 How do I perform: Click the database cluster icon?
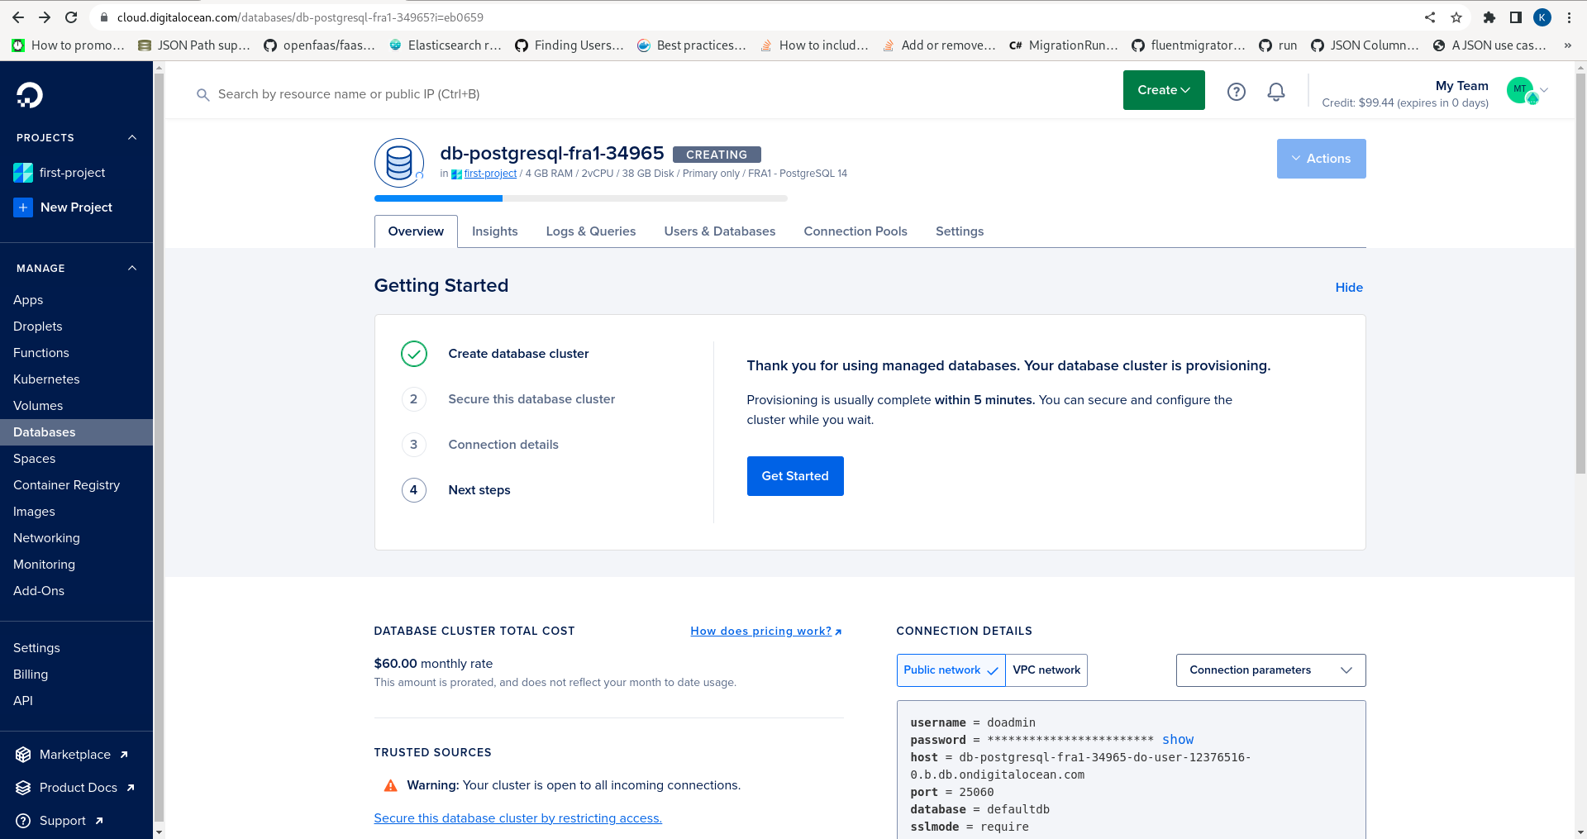(x=399, y=163)
